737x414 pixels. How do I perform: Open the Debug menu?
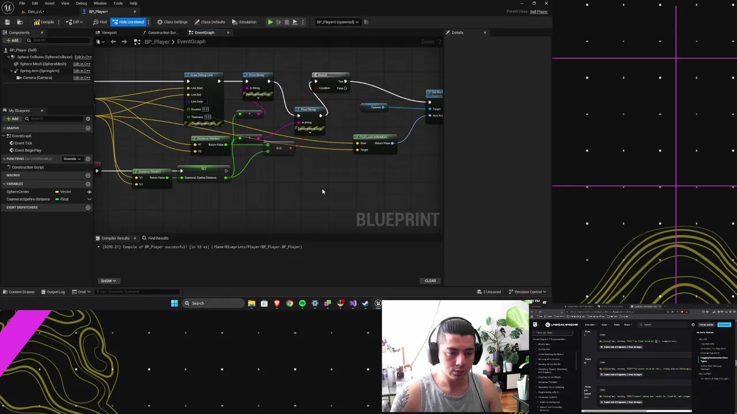pos(81,3)
